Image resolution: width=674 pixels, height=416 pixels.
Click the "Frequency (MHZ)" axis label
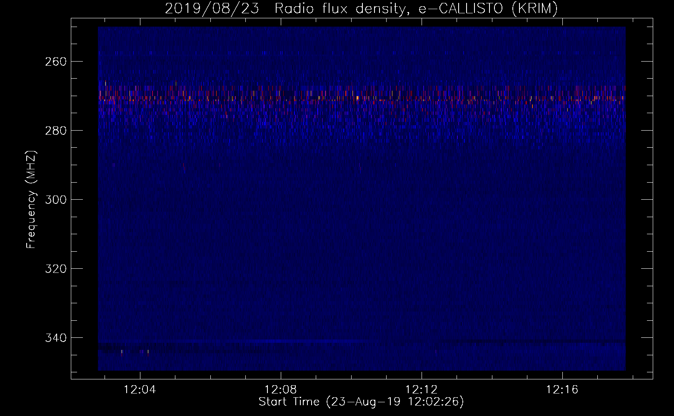[31, 199]
